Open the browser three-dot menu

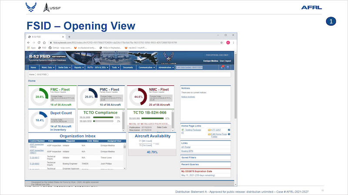click(x=233, y=42)
